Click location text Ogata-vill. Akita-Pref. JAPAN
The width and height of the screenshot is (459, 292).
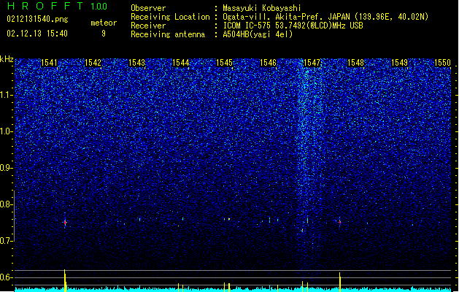pyautogui.click(x=286, y=17)
